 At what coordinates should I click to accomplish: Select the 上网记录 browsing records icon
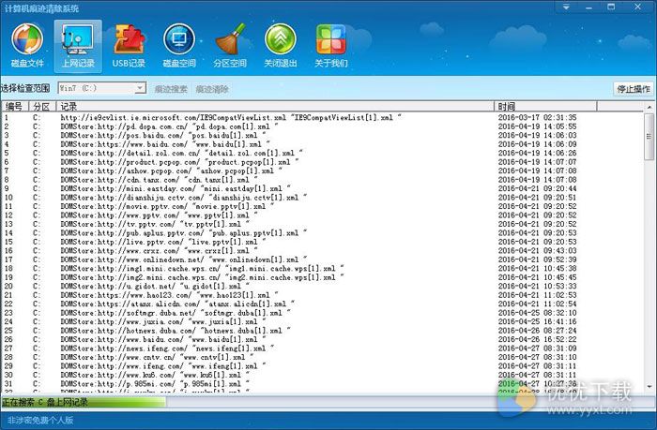(x=78, y=46)
